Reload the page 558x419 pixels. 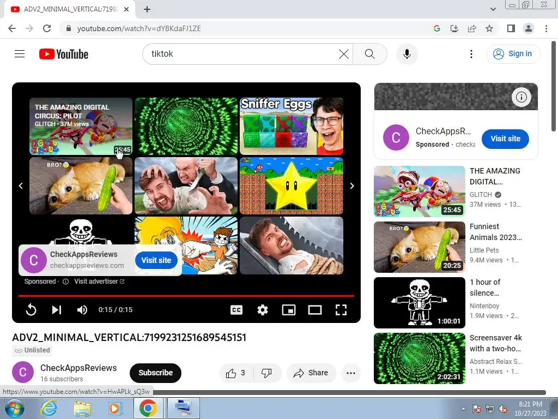coord(47,28)
